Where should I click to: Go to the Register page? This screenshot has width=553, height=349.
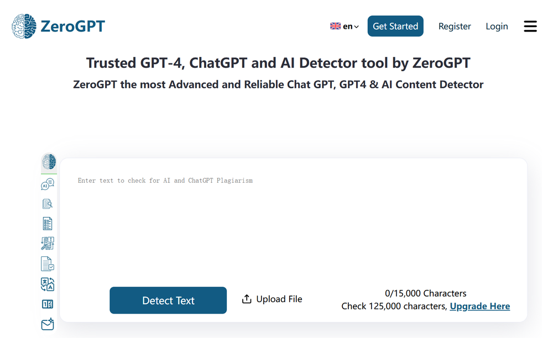coord(455,27)
